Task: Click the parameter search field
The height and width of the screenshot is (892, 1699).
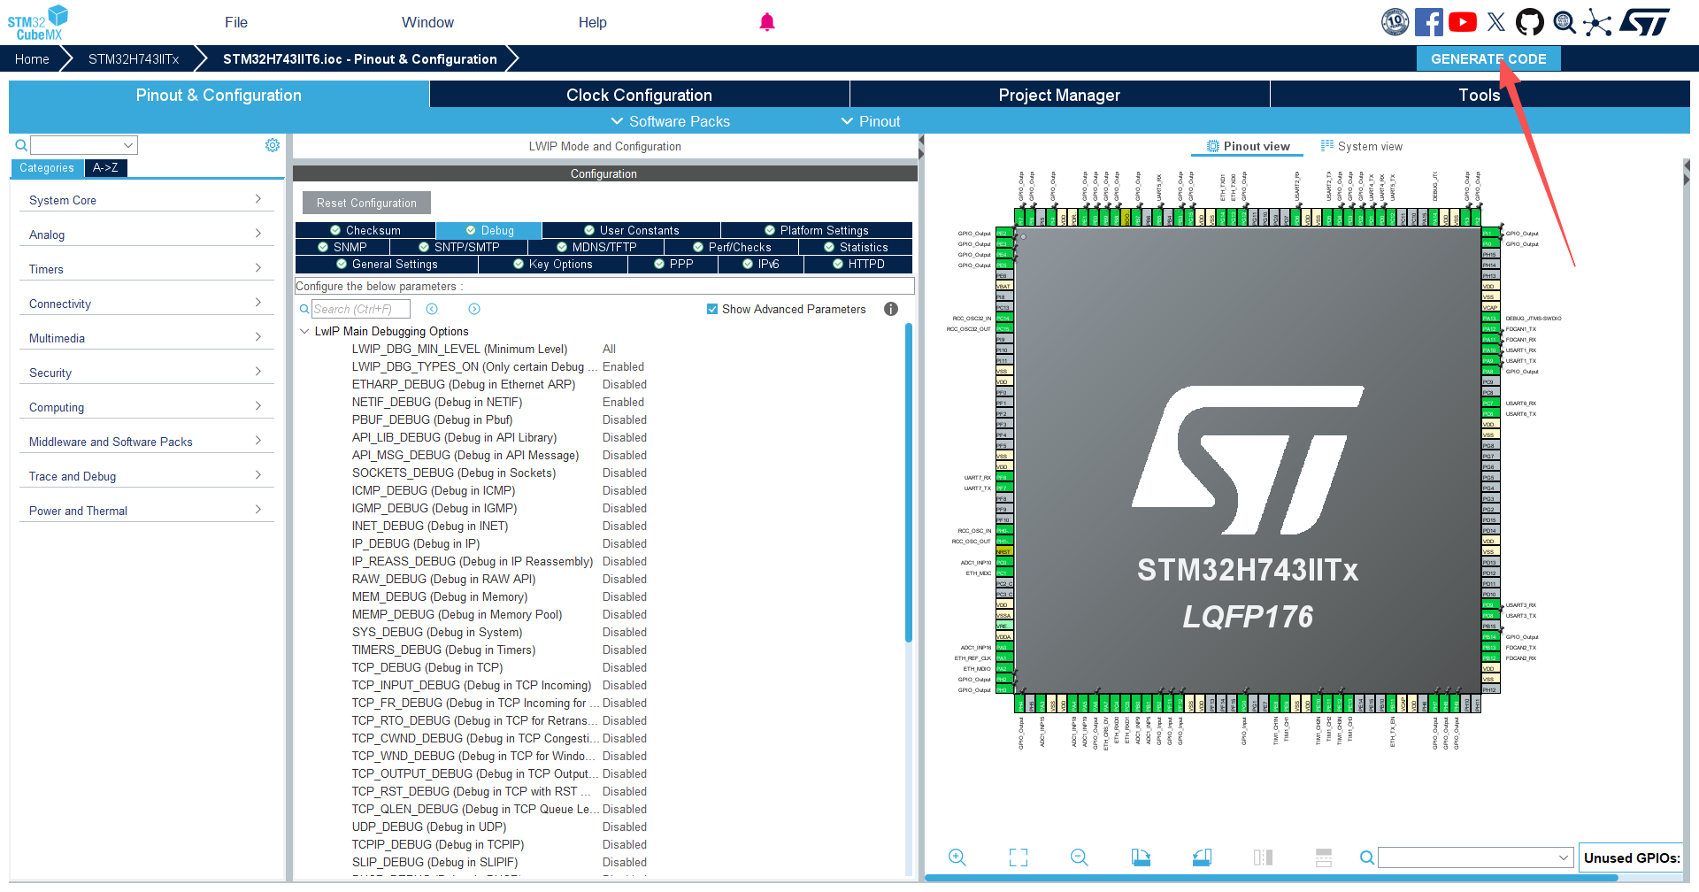Action: (x=361, y=309)
